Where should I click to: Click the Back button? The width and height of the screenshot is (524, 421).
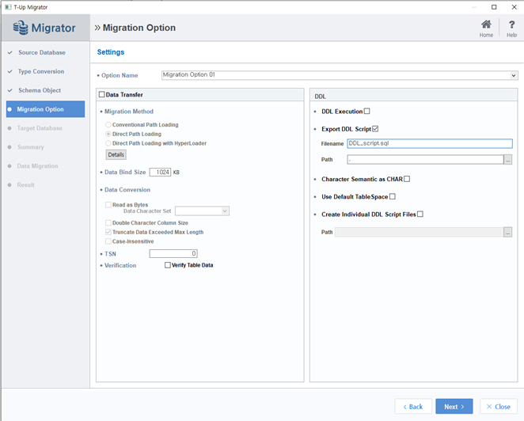[x=413, y=407]
